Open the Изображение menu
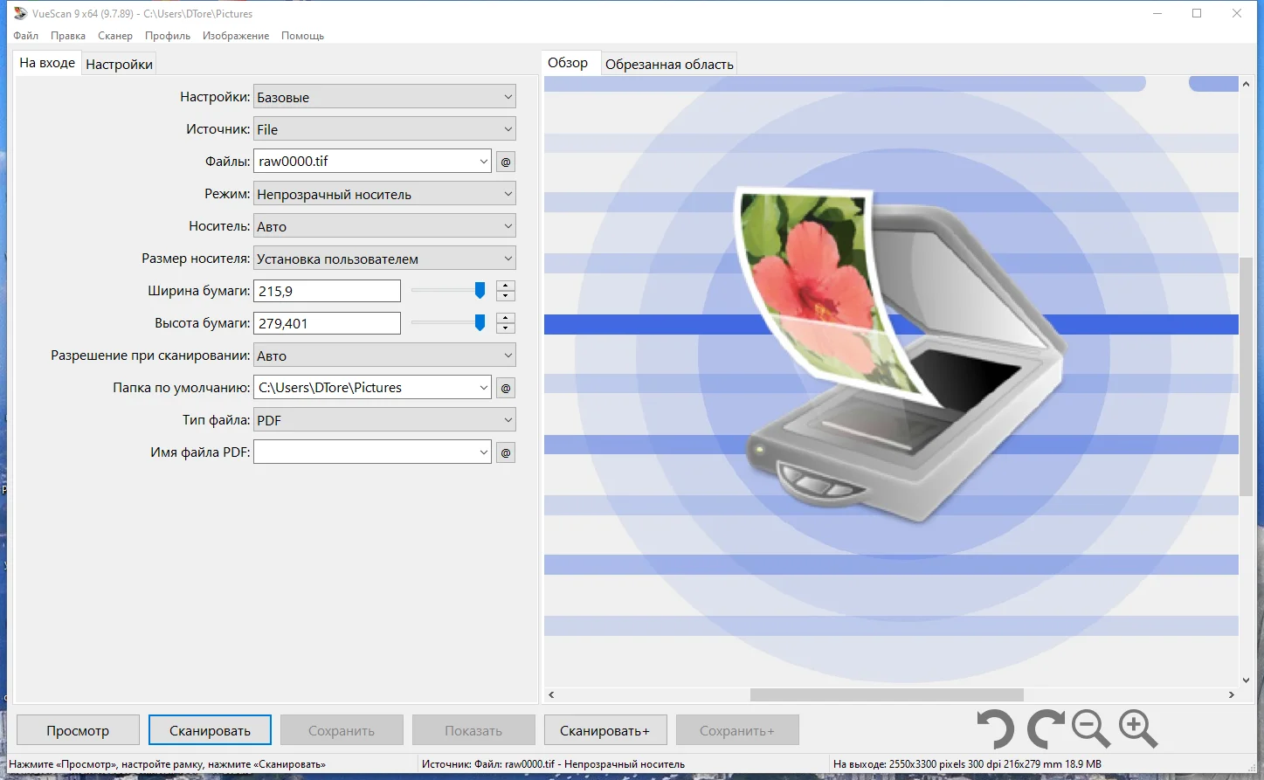Image resolution: width=1264 pixels, height=780 pixels. [236, 36]
